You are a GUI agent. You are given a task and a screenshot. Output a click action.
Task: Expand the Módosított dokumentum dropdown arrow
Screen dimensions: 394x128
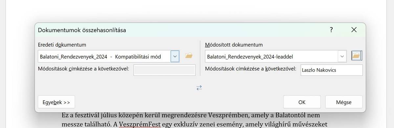click(342, 56)
